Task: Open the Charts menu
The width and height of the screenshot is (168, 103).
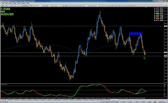Action: pos(15,3)
